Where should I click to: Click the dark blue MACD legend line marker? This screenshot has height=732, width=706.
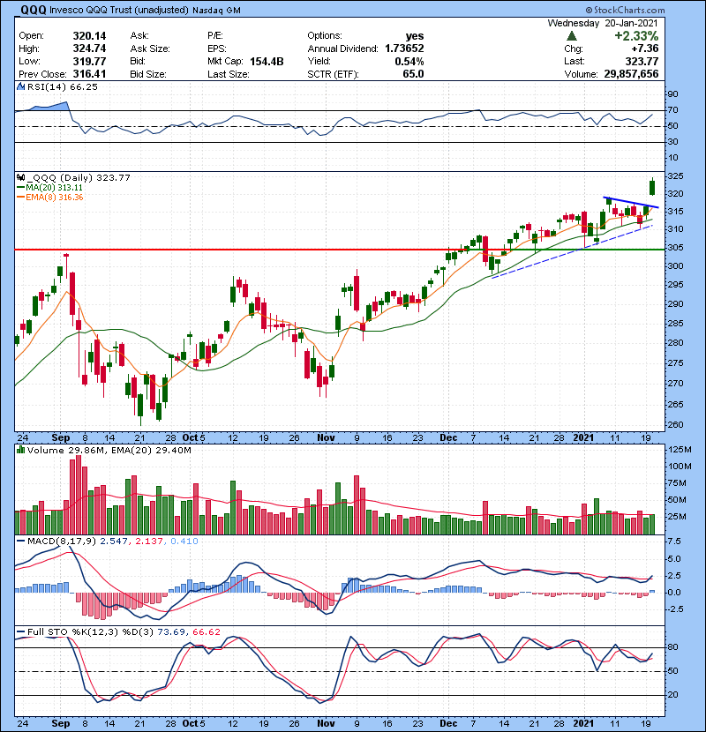pos(21,542)
